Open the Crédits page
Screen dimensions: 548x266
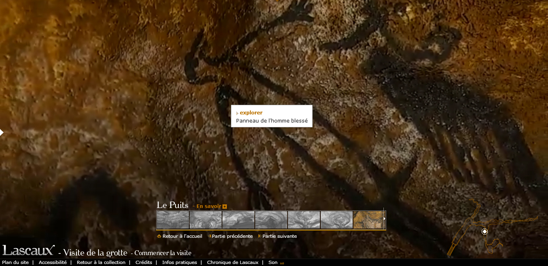pos(144,262)
